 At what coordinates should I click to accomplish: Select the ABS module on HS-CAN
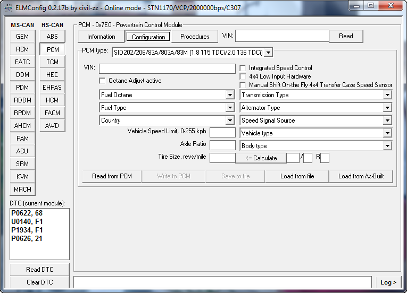point(52,37)
